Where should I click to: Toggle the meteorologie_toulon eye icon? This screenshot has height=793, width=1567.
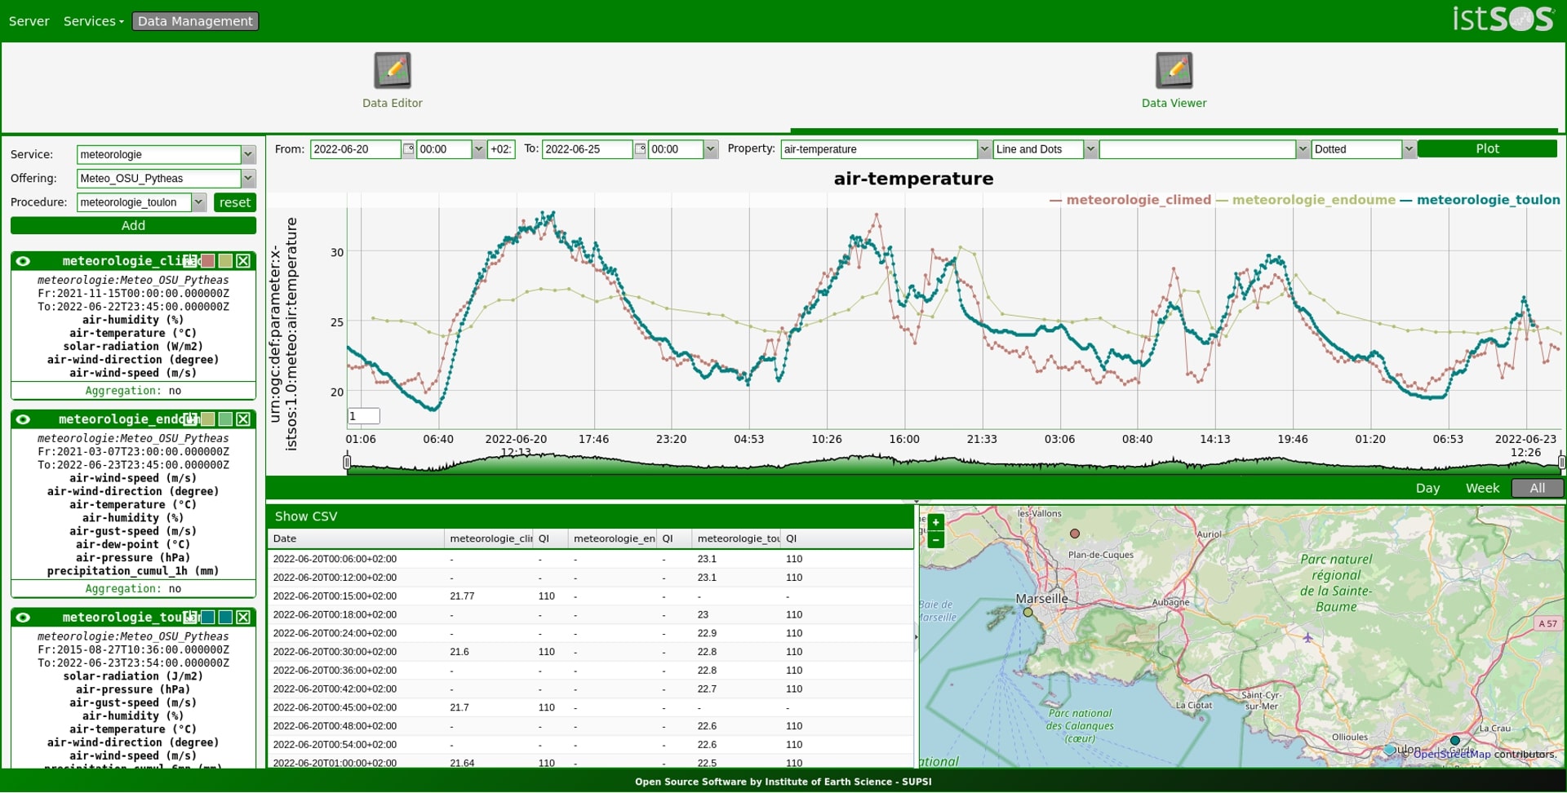(23, 618)
